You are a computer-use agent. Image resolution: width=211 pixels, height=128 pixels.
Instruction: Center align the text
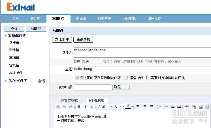pyautogui.click(x=145, y=107)
